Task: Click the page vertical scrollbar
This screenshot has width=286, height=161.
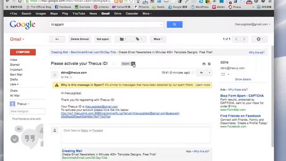Action: point(273,96)
